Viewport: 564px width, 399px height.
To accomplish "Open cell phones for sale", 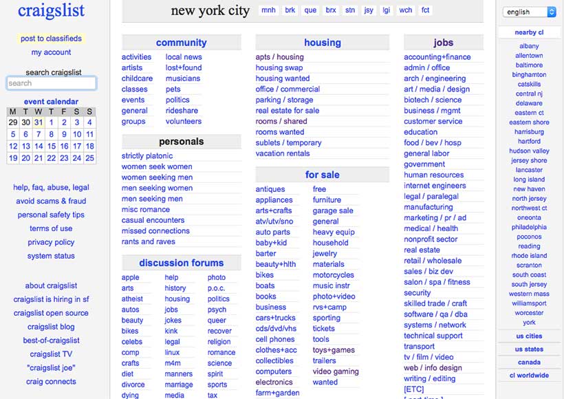I will pyautogui.click(x=275, y=339).
